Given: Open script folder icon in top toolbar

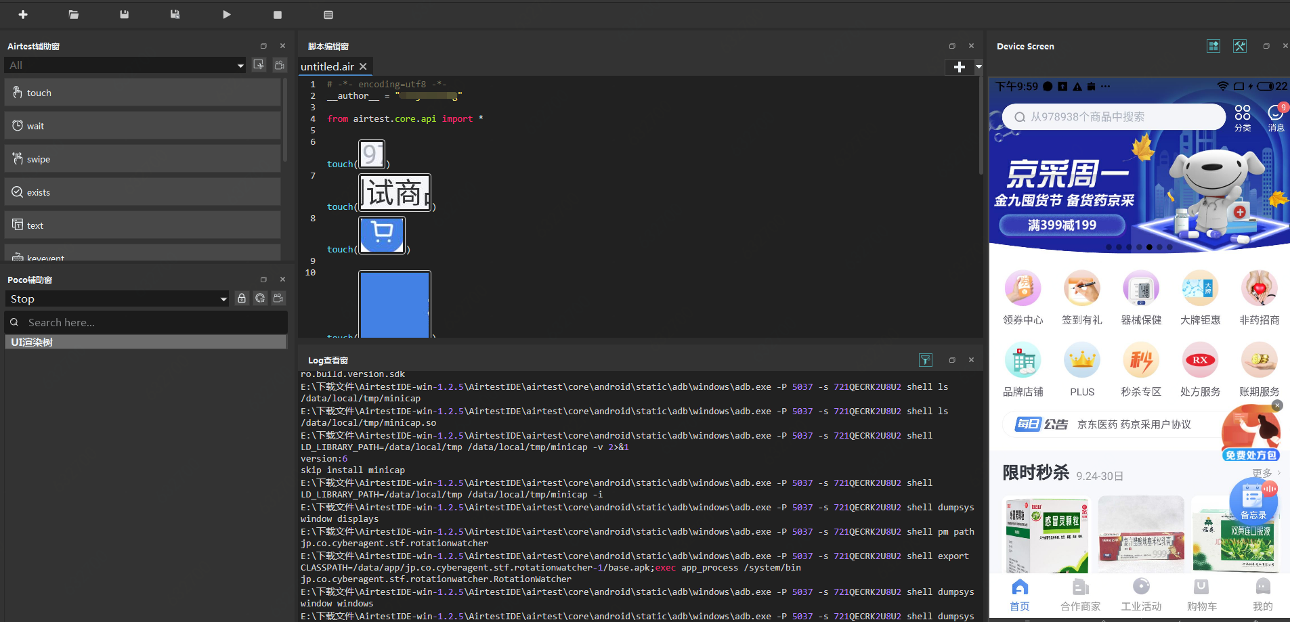Looking at the screenshot, I should (x=74, y=14).
